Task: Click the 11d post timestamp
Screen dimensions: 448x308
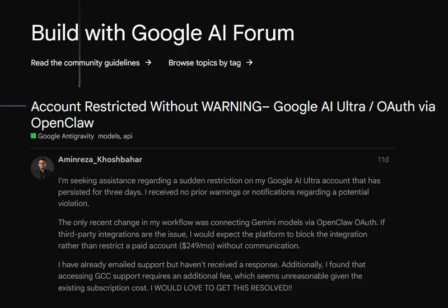Action: (x=383, y=160)
